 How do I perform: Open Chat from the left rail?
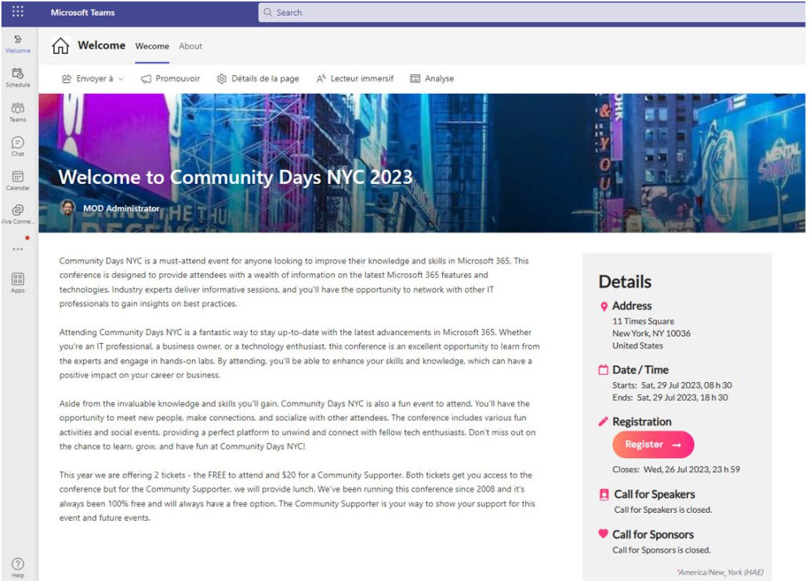point(17,146)
